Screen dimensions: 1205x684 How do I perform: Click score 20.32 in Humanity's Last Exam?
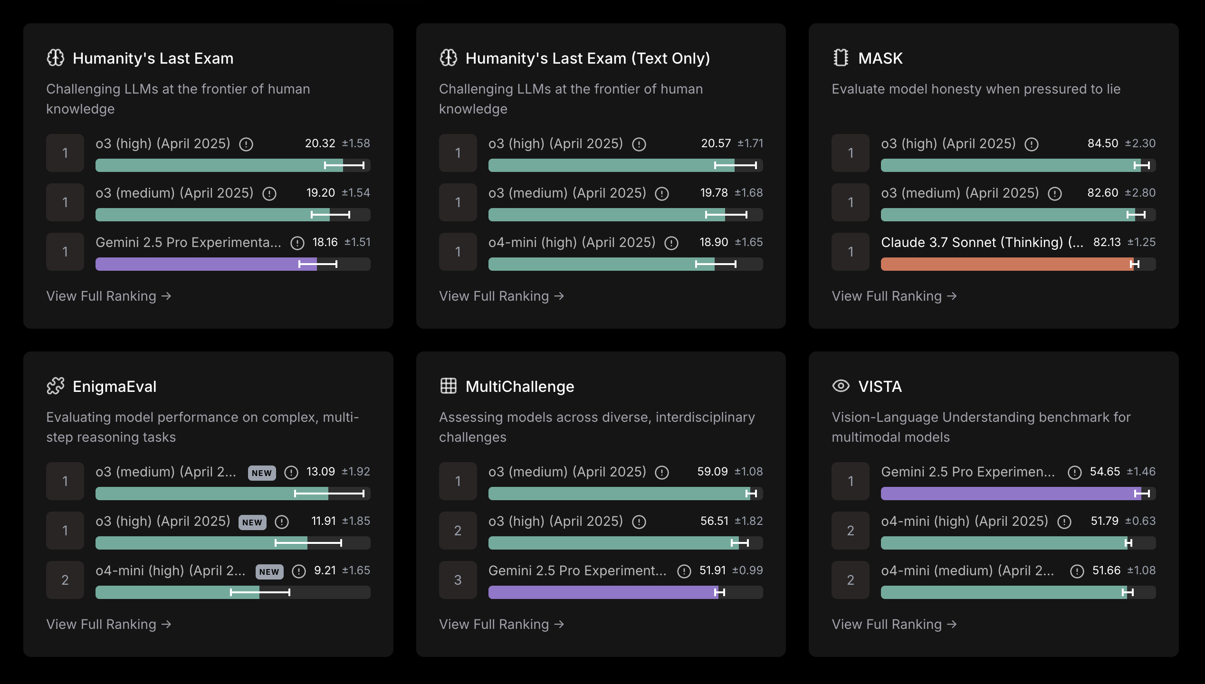(x=320, y=143)
